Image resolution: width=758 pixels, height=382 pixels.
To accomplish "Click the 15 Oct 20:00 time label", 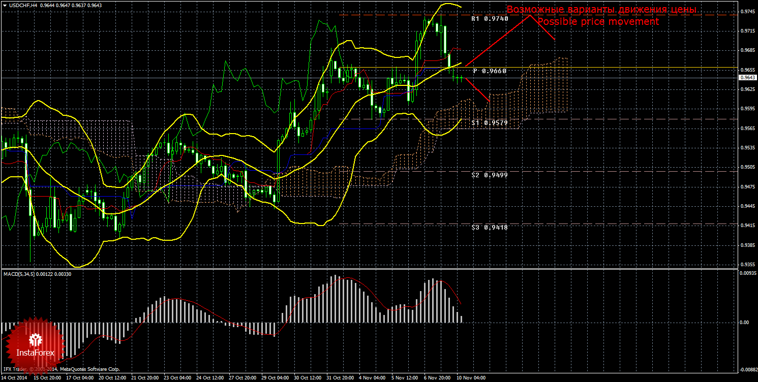I will [47, 378].
